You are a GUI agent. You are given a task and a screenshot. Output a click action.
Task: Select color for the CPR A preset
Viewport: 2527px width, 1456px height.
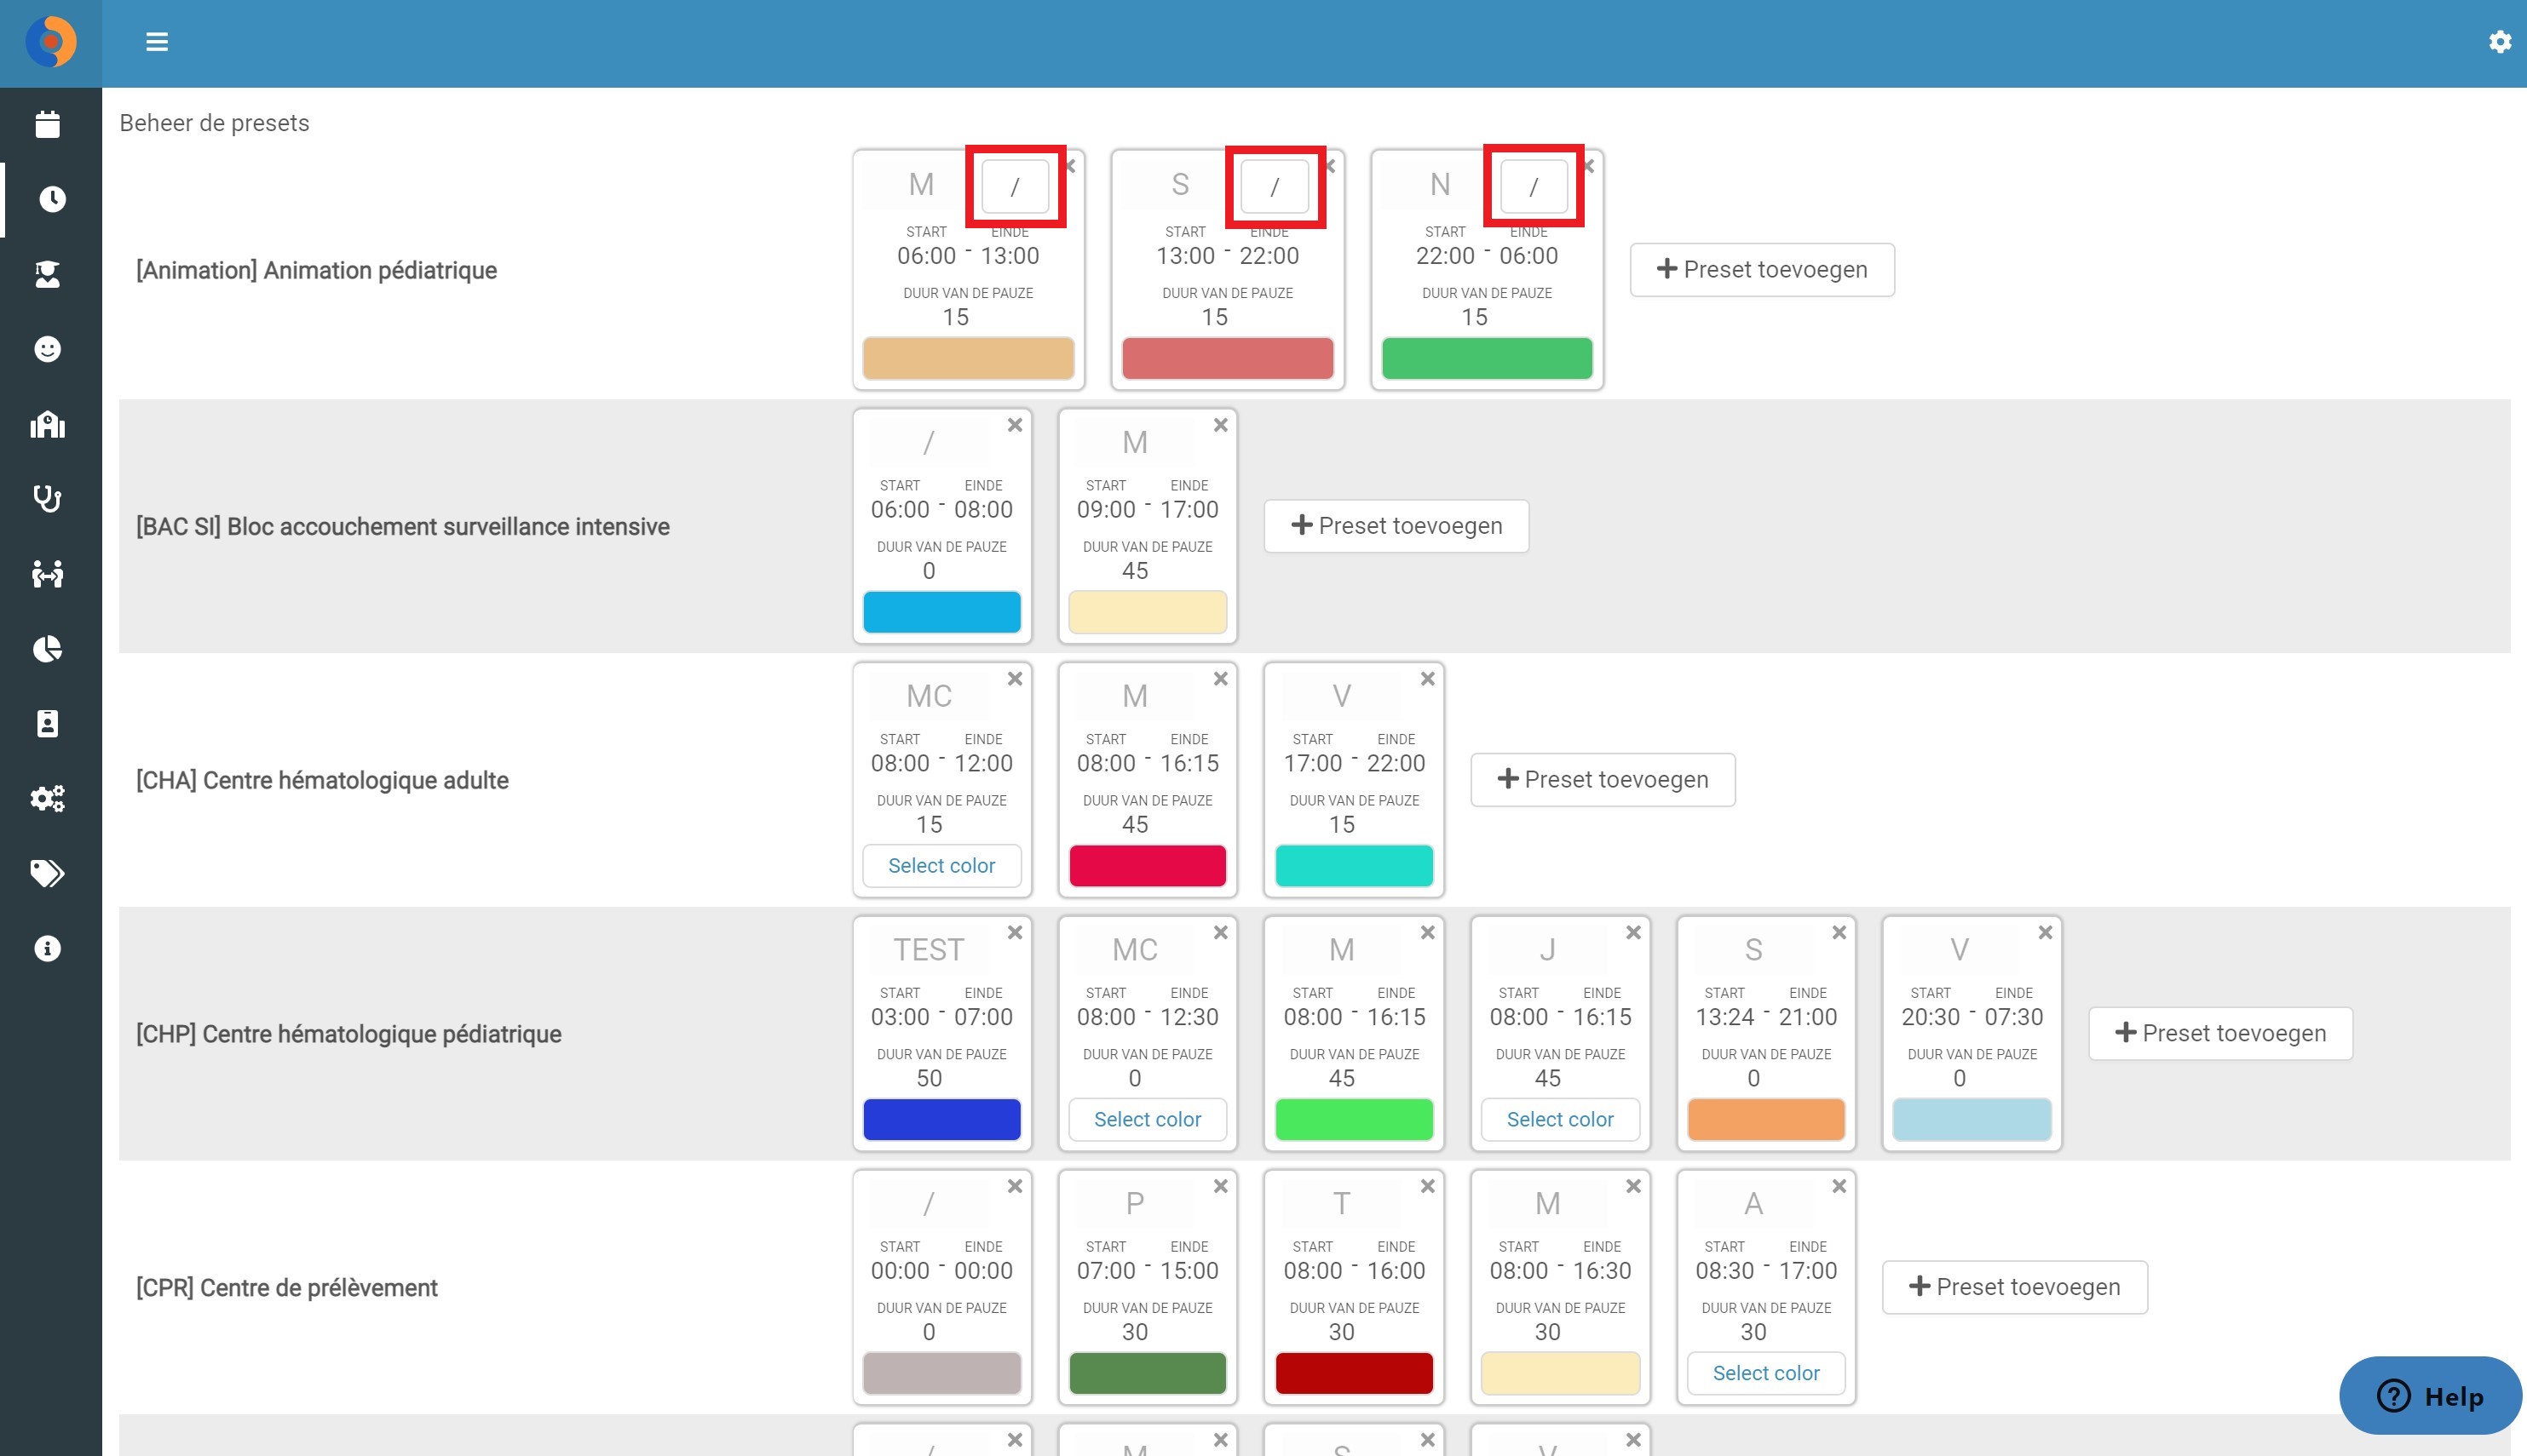[1765, 1373]
